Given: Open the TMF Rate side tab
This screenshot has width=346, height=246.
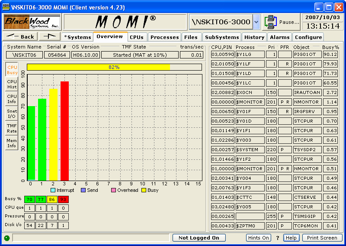Looking at the screenshot, I should (x=12, y=128).
